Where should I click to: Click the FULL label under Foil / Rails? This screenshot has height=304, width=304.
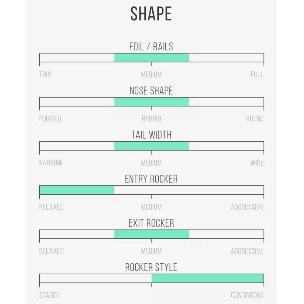point(257,75)
